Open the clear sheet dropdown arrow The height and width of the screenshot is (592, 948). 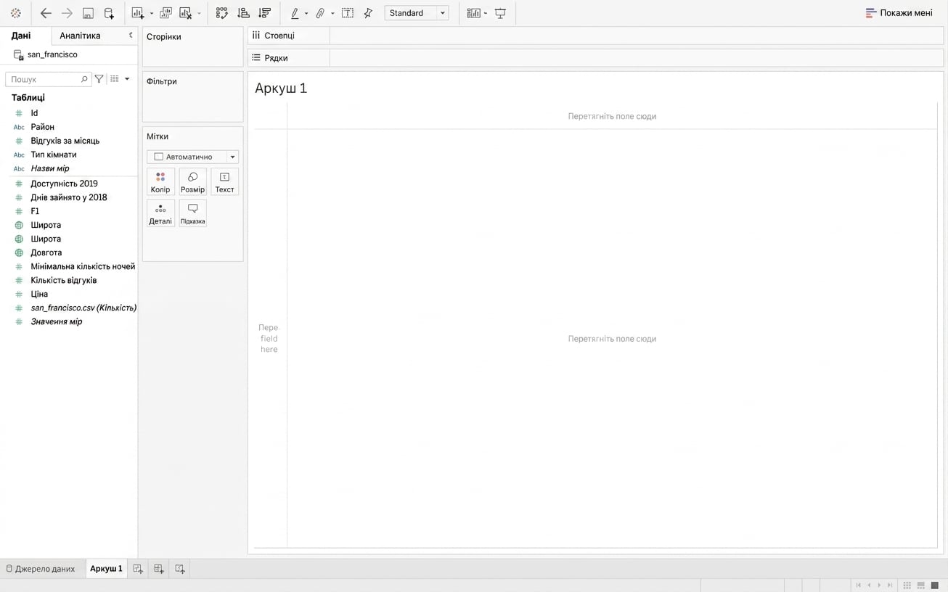click(x=199, y=14)
